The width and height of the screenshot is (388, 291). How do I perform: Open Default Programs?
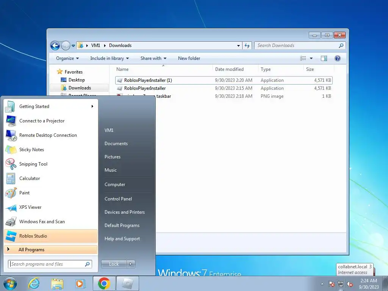122,225
